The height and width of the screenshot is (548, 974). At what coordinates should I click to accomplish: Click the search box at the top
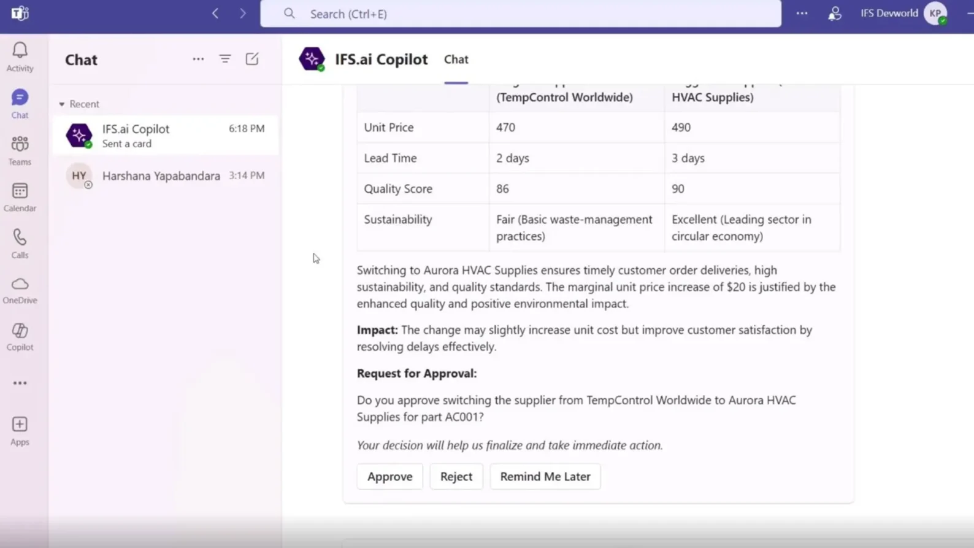520,14
